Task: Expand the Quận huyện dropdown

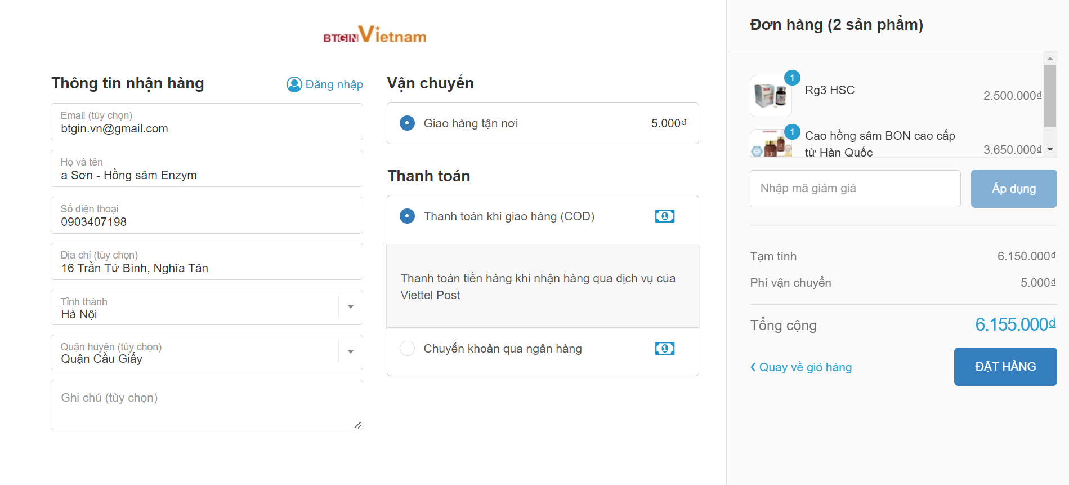Action: click(350, 352)
